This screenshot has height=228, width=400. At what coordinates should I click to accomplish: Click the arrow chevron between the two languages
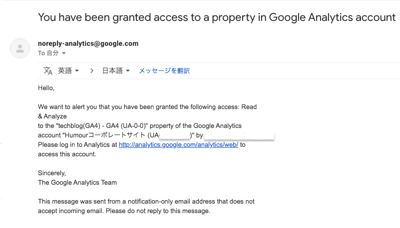point(92,71)
